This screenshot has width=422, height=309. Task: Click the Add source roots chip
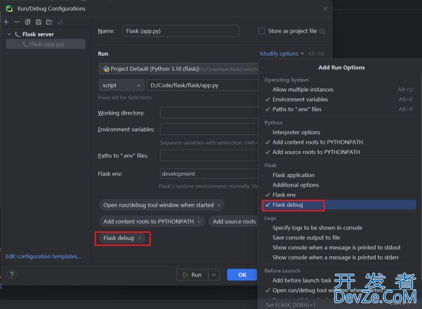pyautogui.click(x=234, y=222)
